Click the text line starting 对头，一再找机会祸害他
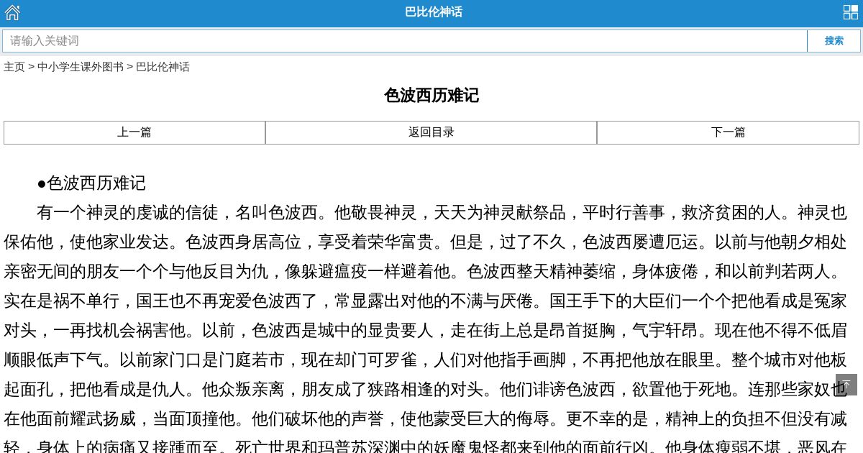This screenshot has height=453, width=863. [x=425, y=331]
